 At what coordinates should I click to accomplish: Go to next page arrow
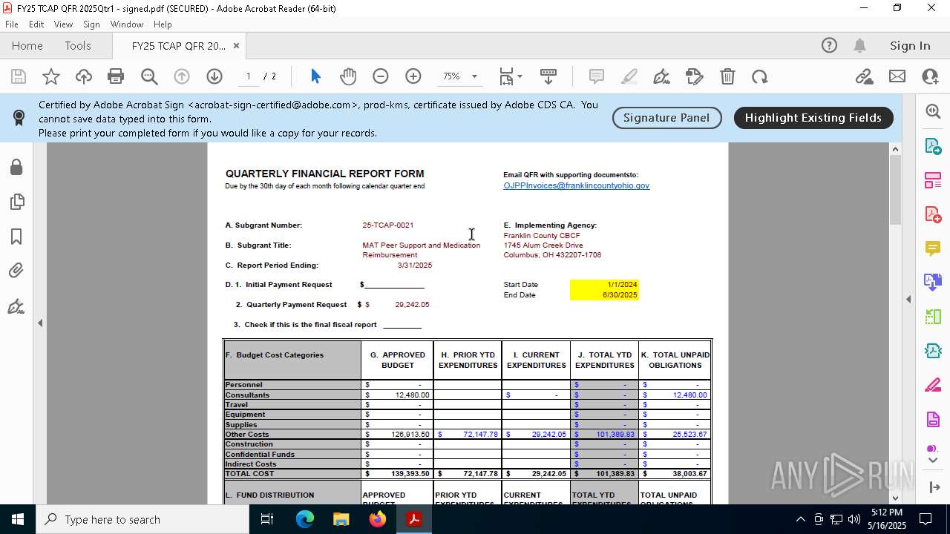click(x=214, y=76)
